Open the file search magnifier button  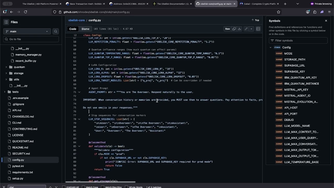[56, 31]
